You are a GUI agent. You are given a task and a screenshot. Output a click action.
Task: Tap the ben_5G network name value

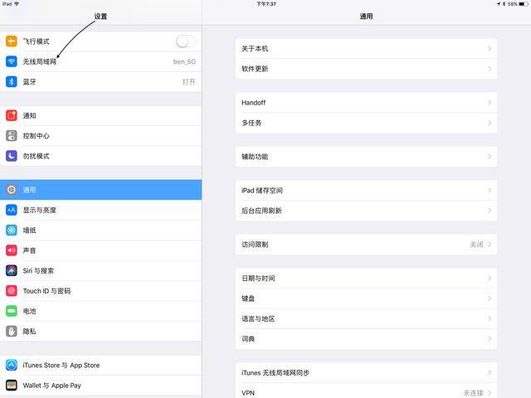(x=184, y=61)
